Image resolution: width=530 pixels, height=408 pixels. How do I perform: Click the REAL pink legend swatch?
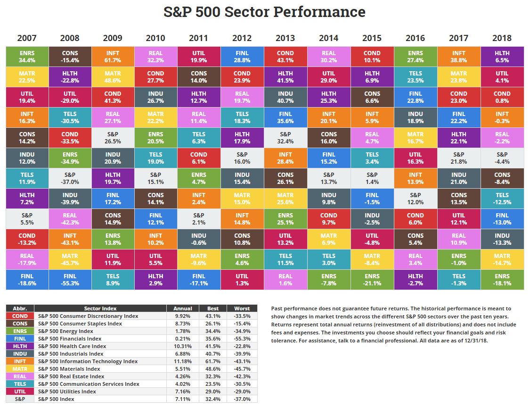coord(20,376)
